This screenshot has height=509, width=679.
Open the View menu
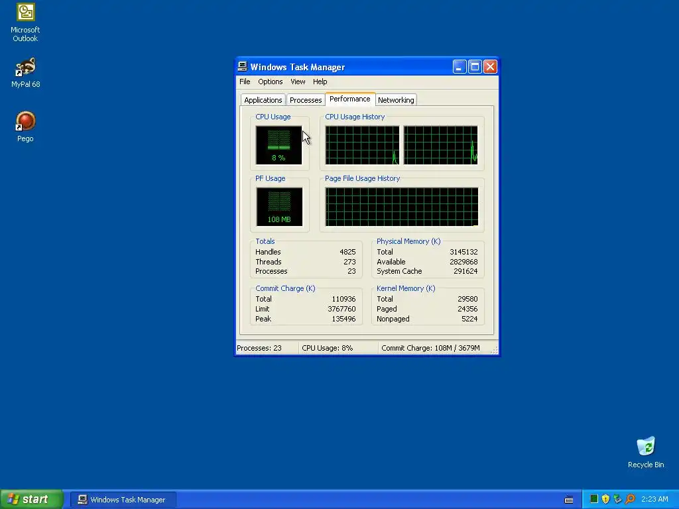coord(298,82)
